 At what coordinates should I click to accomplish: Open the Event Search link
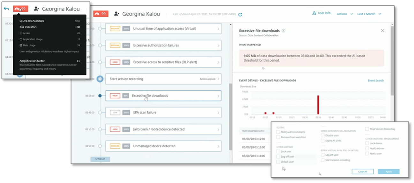click(376, 81)
